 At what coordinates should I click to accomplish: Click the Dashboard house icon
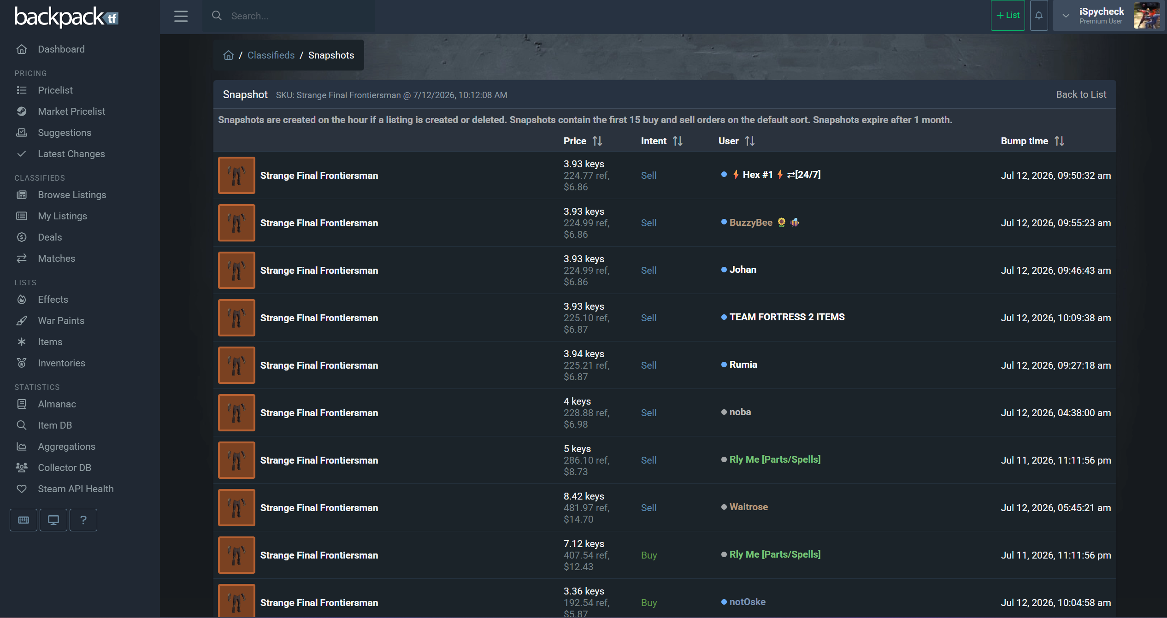(22, 49)
